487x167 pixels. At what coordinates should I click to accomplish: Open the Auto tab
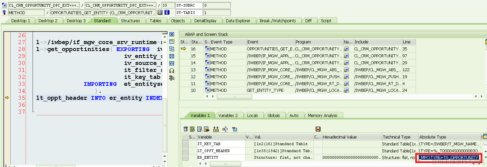tap(294, 115)
